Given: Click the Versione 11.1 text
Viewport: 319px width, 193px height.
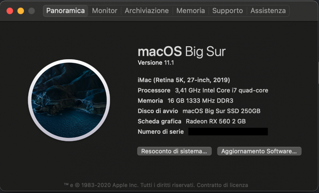Looking at the screenshot, I should (x=156, y=63).
